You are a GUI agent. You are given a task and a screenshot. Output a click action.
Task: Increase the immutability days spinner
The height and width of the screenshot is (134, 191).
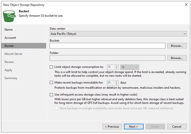pos(116,82)
